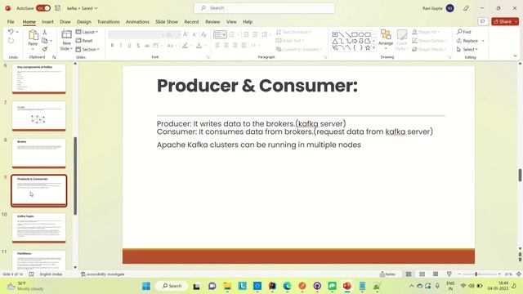Pick the triangle shape in shapes gallery
This screenshot has width=523, height=294.
pyautogui.click(x=335, y=42)
